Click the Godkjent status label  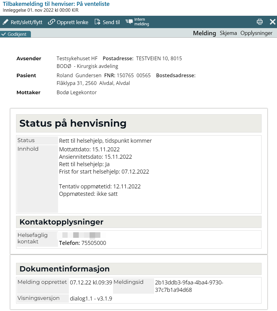[x=17, y=34]
